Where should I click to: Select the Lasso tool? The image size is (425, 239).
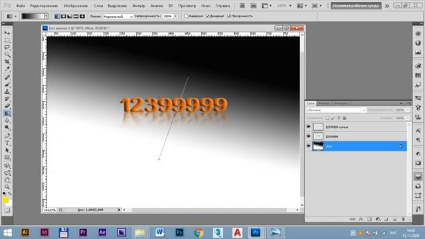(x=7, y=47)
